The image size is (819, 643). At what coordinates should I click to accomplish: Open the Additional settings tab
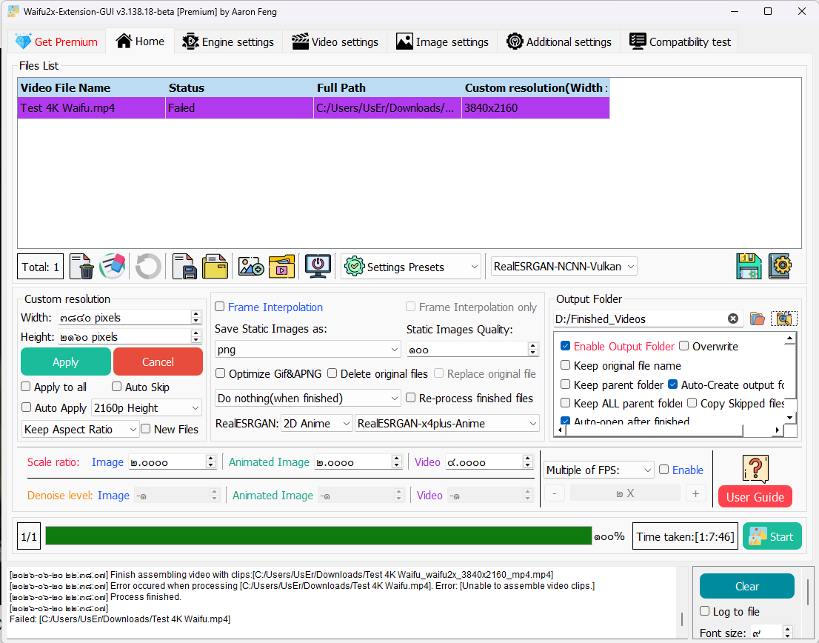click(559, 41)
